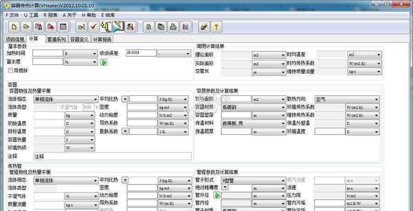413x211 pixels.
Task: Click the red-arrow tools toolbar icon
Action: coord(130,27)
